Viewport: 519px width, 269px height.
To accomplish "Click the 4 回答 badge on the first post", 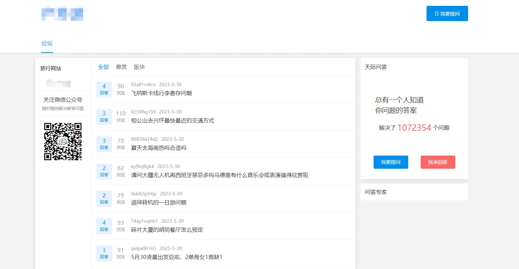I will [104, 89].
